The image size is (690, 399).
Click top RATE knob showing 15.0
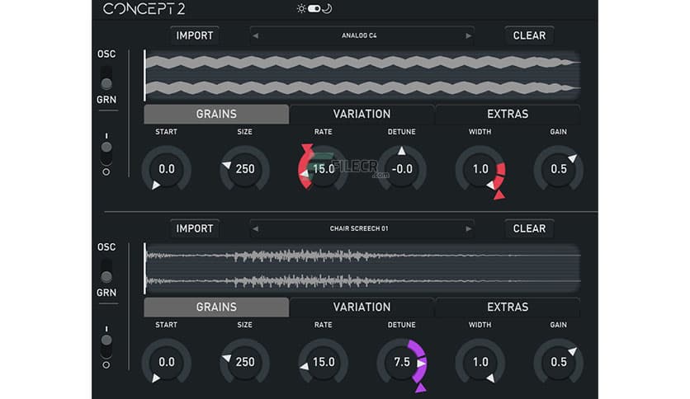pos(324,169)
